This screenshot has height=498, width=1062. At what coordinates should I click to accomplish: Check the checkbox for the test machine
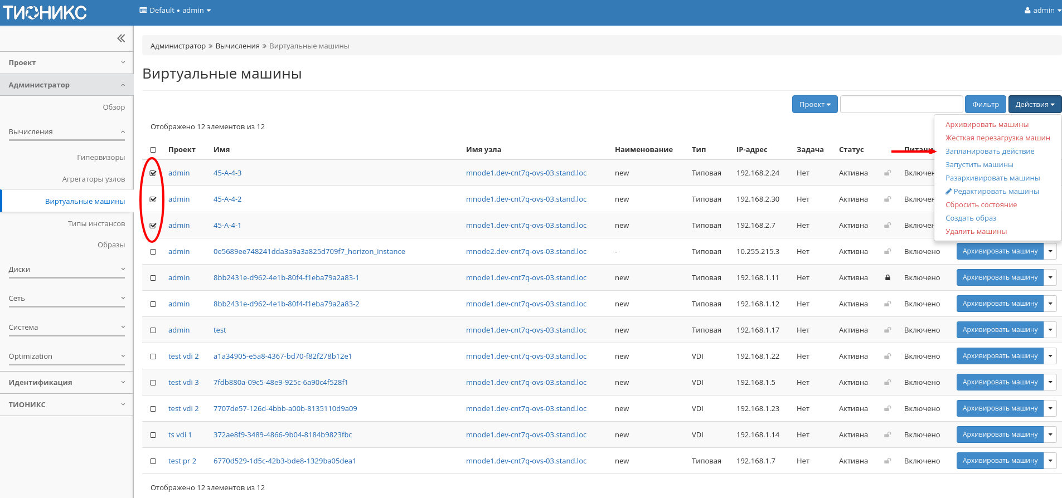click(153, 330)
